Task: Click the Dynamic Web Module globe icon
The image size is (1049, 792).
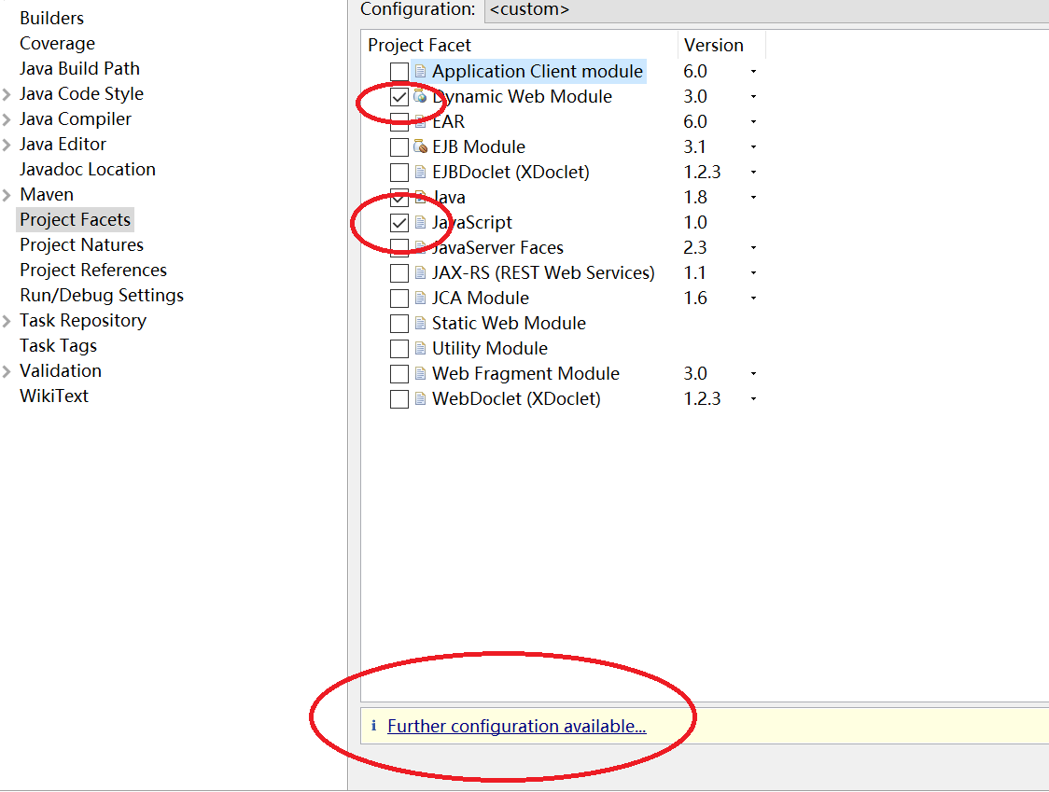Action: 420,96
